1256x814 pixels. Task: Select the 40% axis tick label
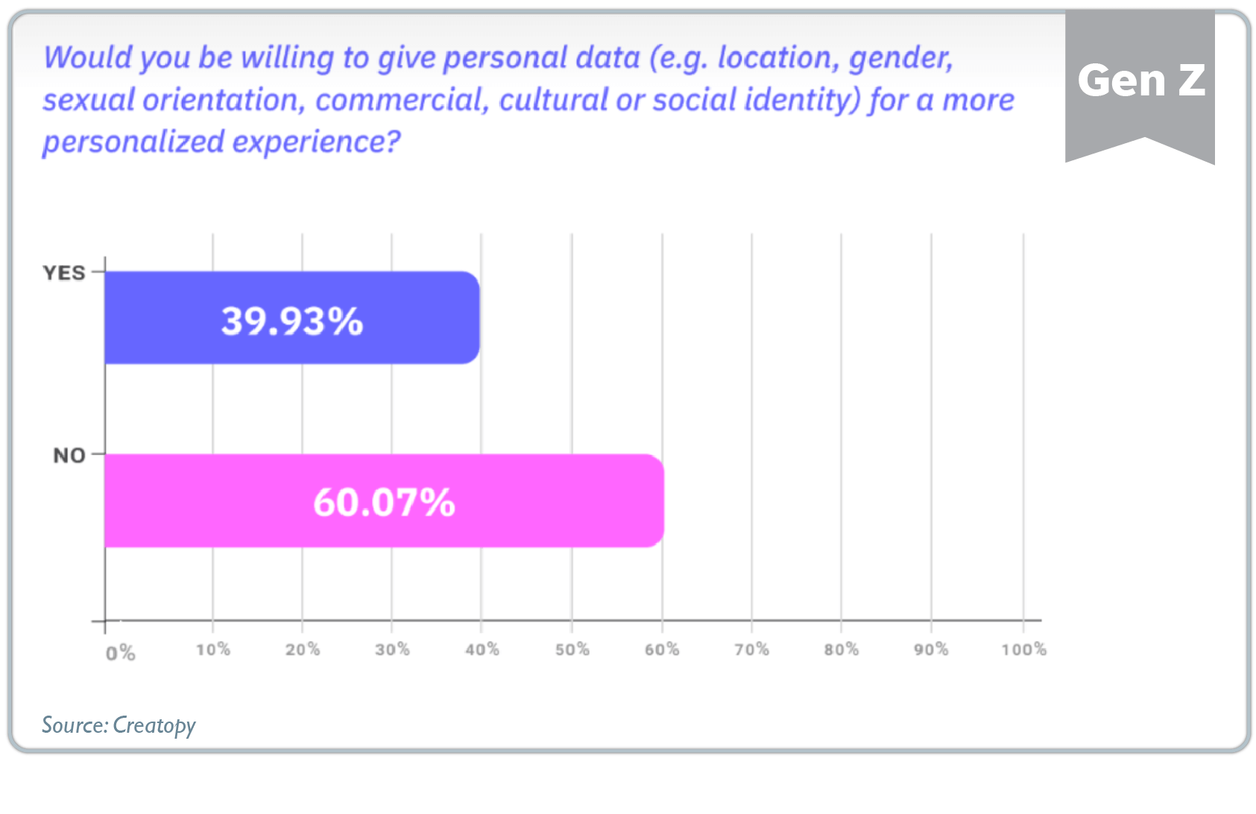click(x=482, y=650)
